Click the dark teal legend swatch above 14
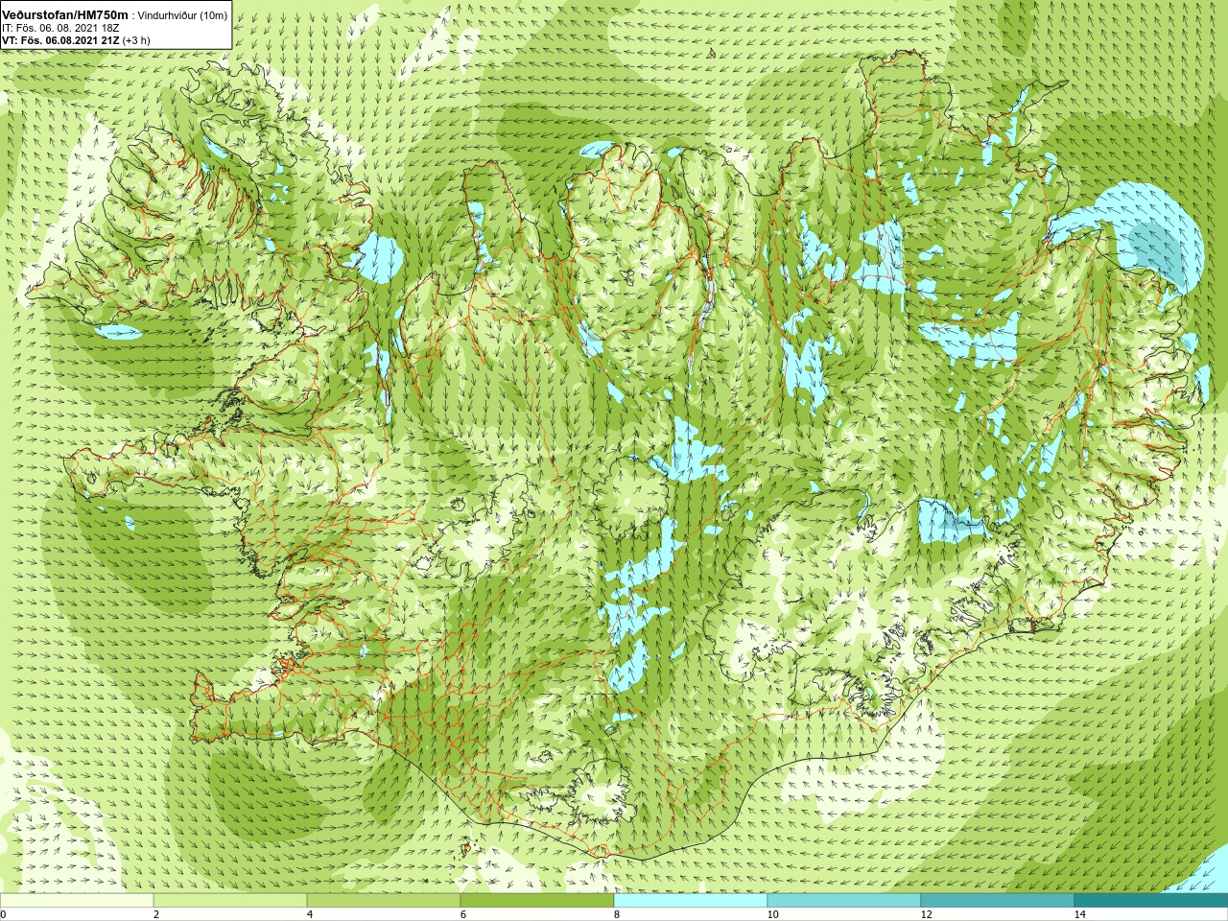Viewport: 1228px width, 921px height. tap(1151, 901)
